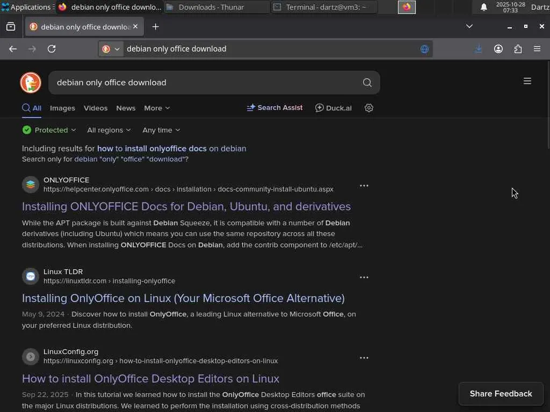Open the All regions dropdown
The image size is (550, 412).
[108, 130]
